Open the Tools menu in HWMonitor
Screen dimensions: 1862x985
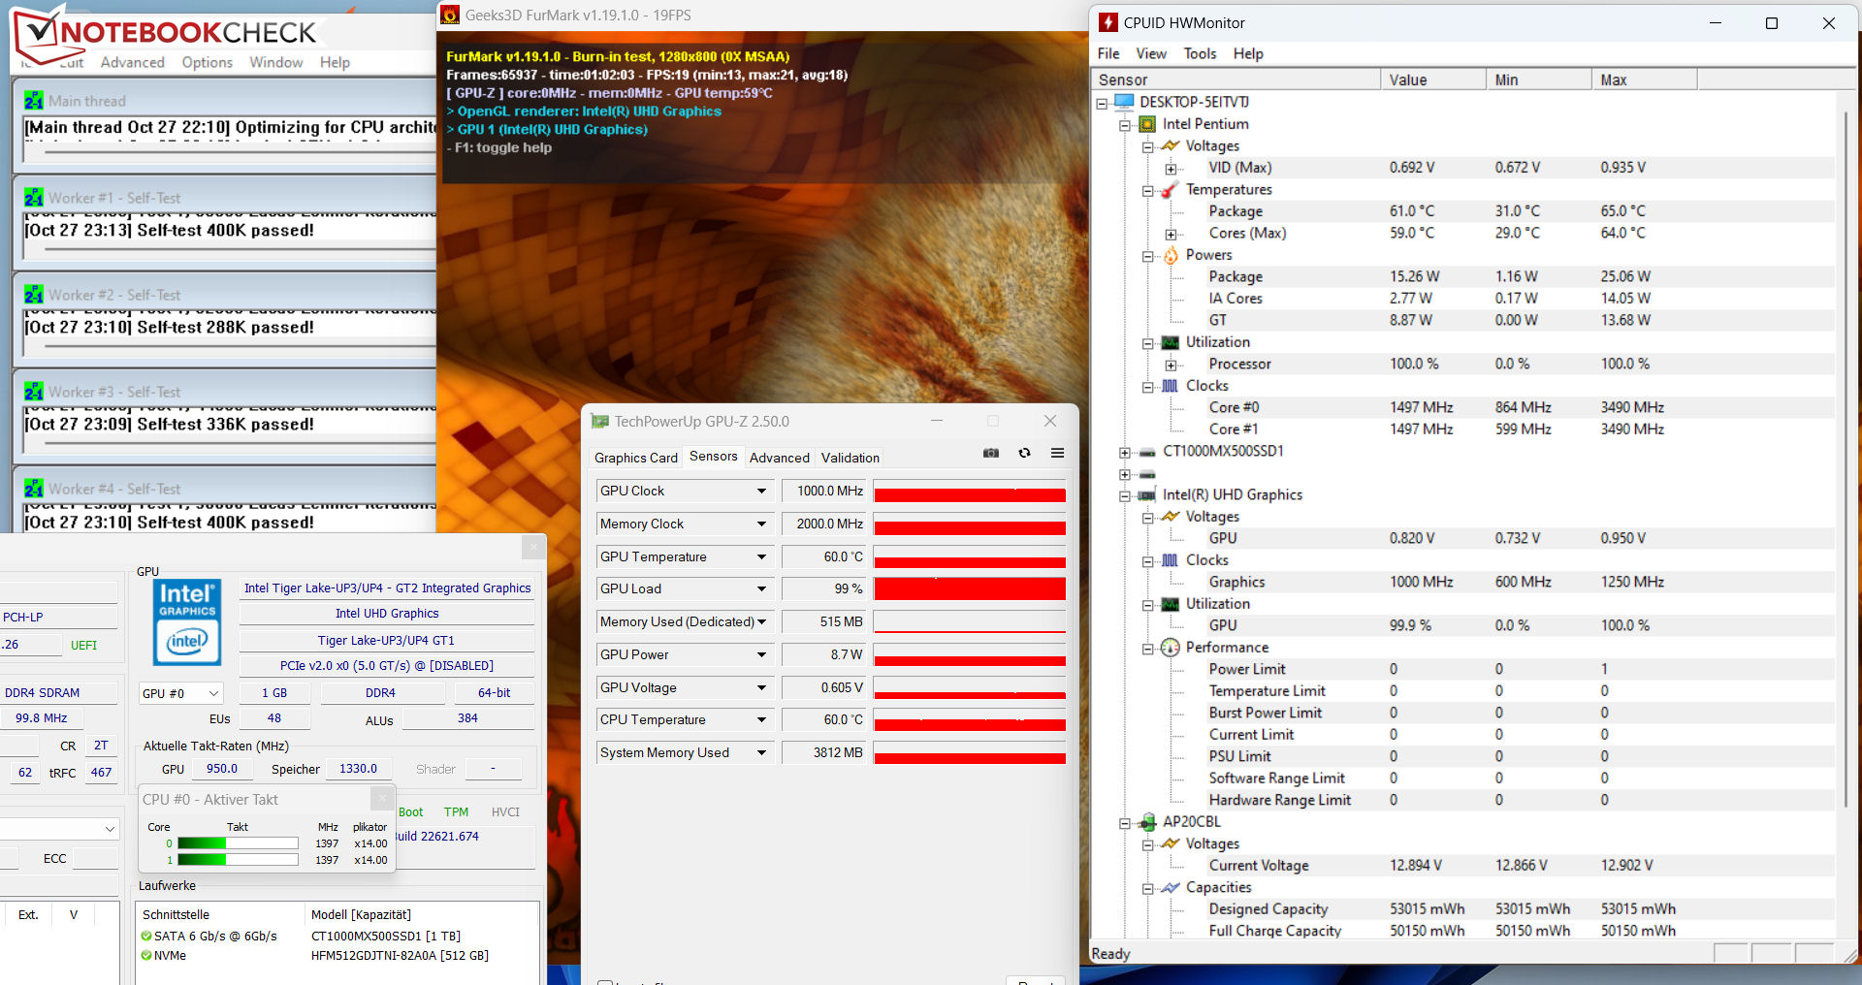click(1200, 53)
